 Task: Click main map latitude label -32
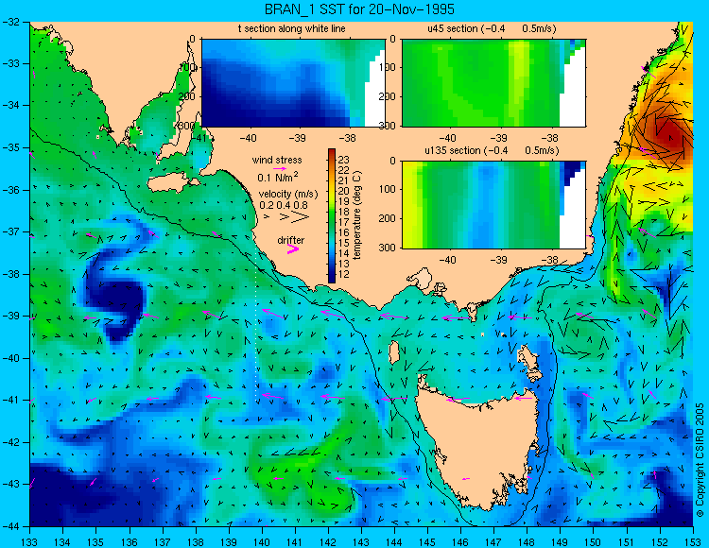(x=10, y=21)
